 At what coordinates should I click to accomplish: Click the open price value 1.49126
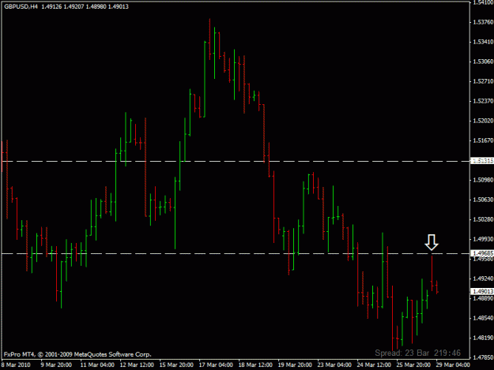click(51, 6)
